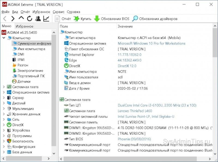Select Электропитание in the tree
Viewport: 218px width, 162px height.
pyautogui.click(x=28, y=70)
